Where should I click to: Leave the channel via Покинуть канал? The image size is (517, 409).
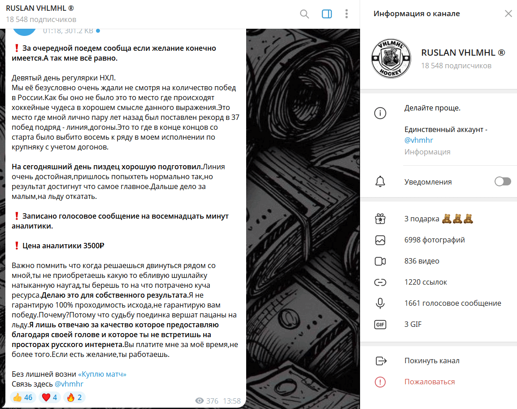point(439,361)
